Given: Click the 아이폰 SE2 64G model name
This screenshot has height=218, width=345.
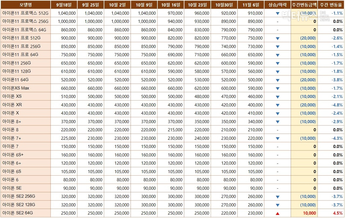Looking at the screenshot, I should point(18,213).
